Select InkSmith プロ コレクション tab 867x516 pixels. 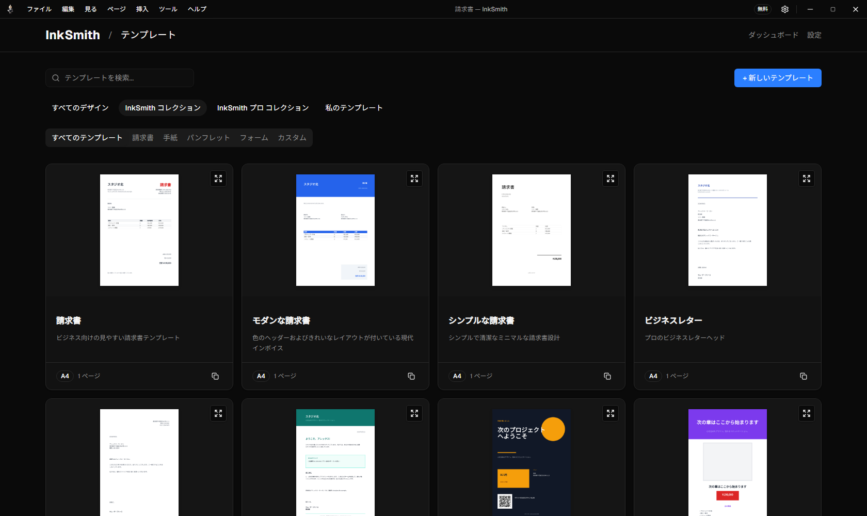coord(263,108)
